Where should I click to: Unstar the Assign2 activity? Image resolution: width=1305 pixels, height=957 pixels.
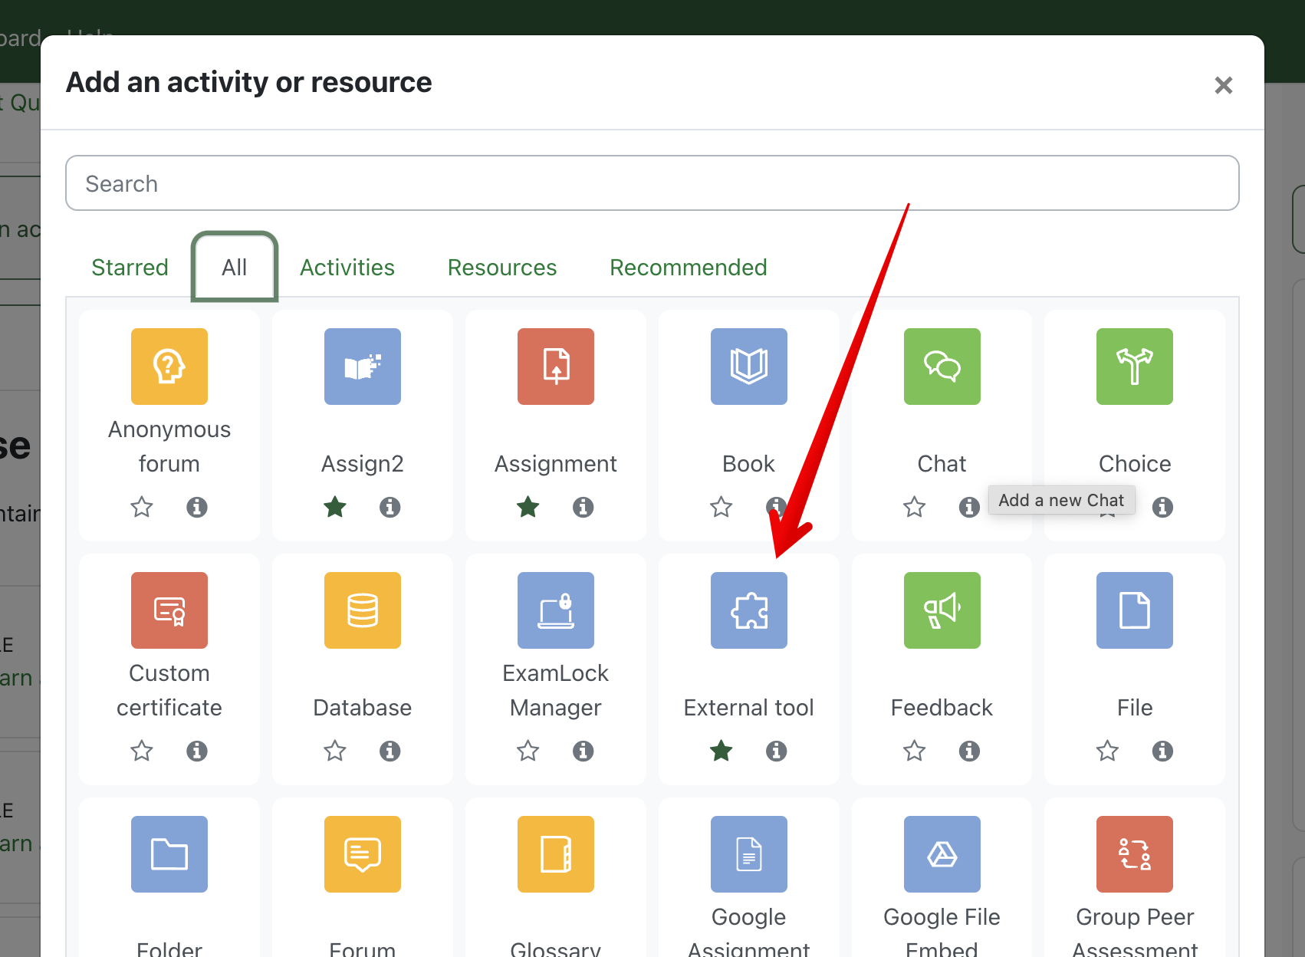coord(335,507)
